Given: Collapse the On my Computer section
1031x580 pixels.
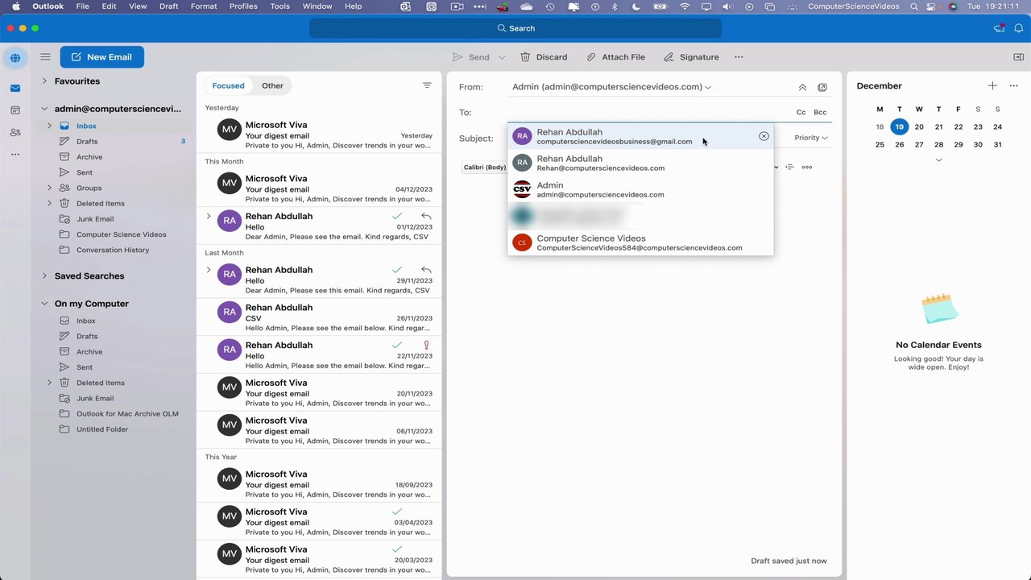Looking at the screenshot, I should [x=44, y=304].
